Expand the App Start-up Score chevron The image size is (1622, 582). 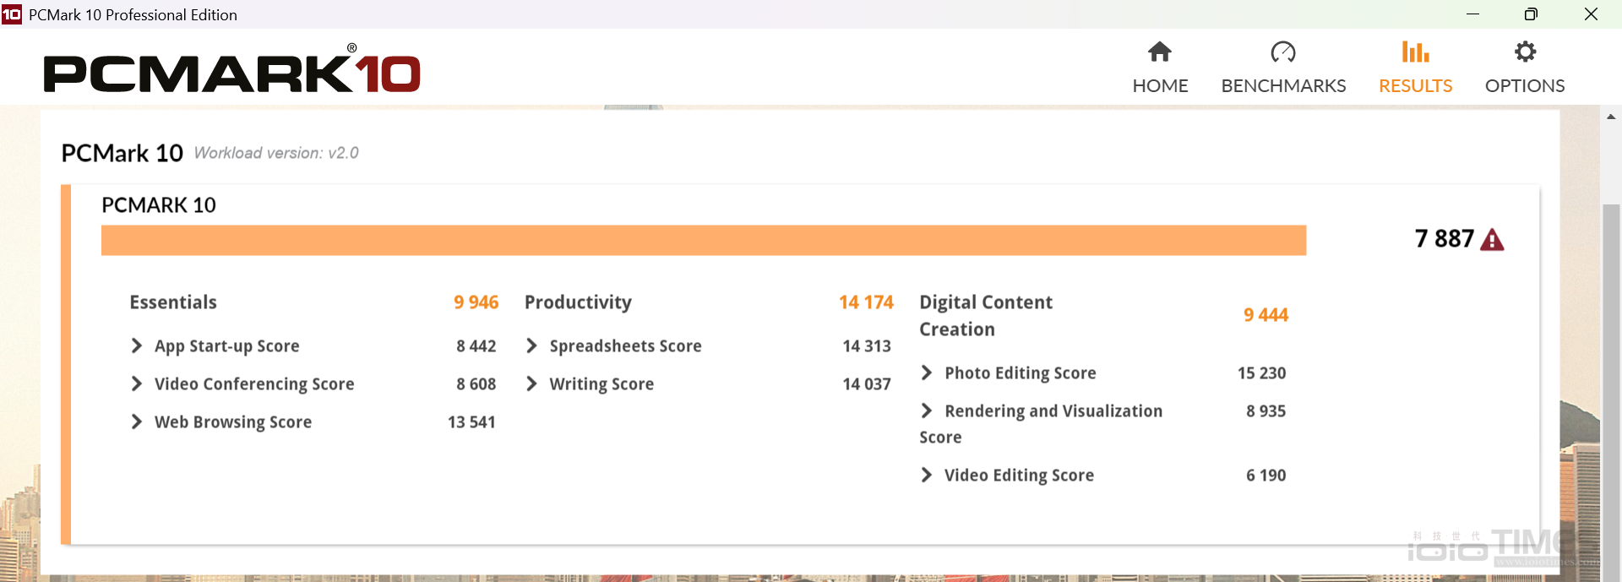(x=137, y=345)
